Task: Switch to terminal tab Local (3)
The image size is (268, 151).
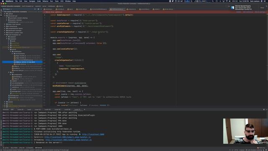Action: 21,109
